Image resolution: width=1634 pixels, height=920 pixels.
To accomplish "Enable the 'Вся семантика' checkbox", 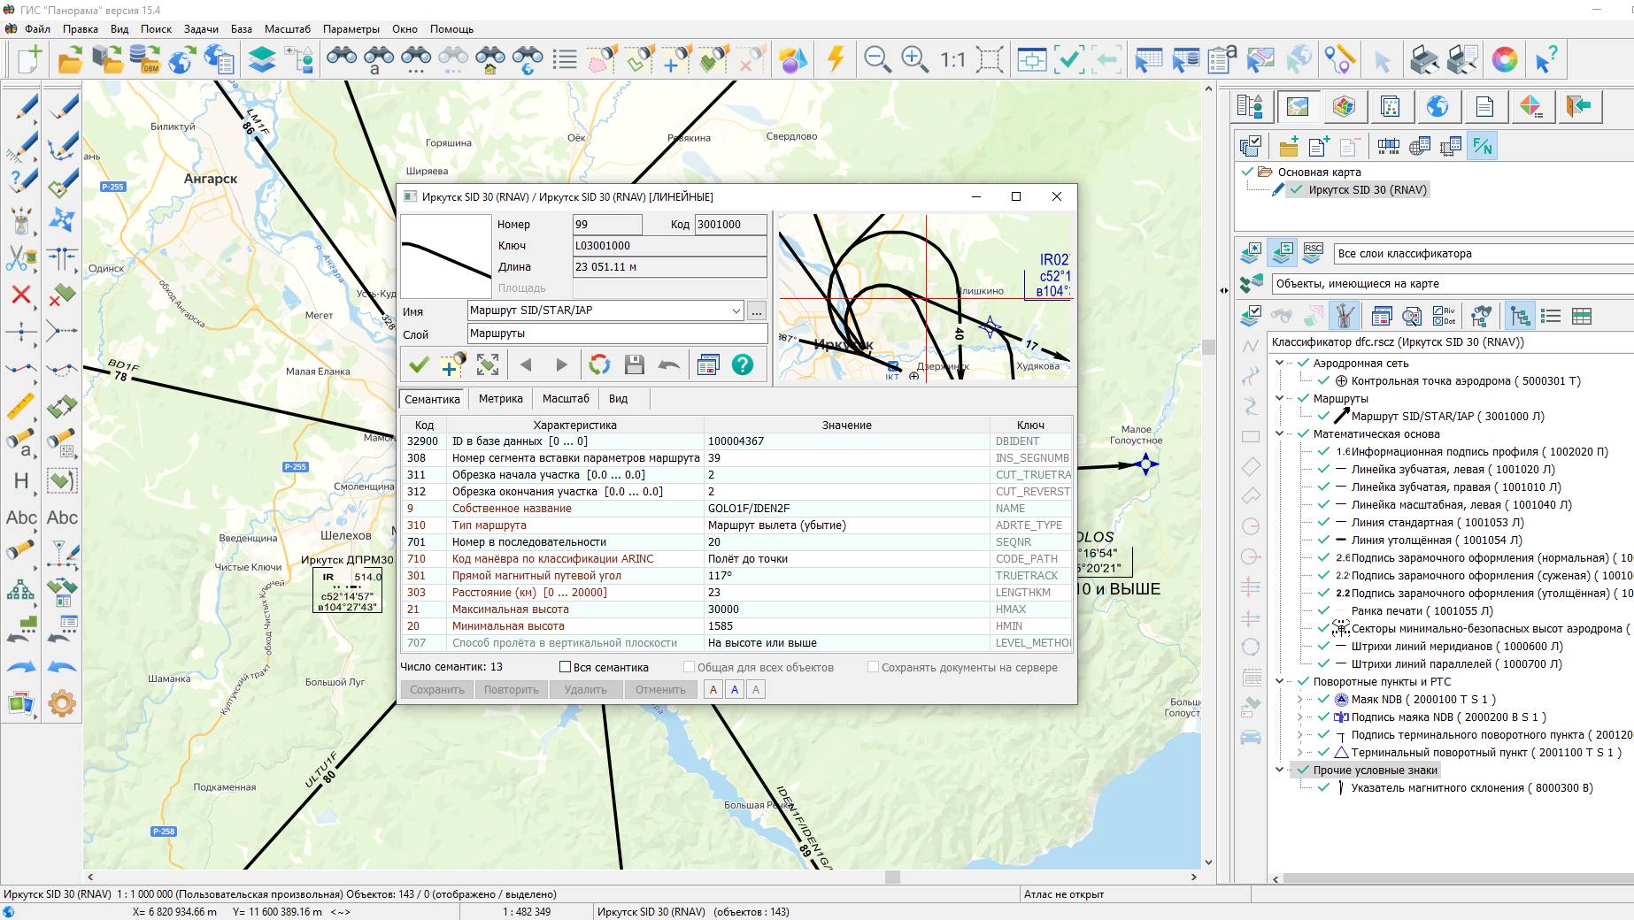I will (x=565, y=667).
